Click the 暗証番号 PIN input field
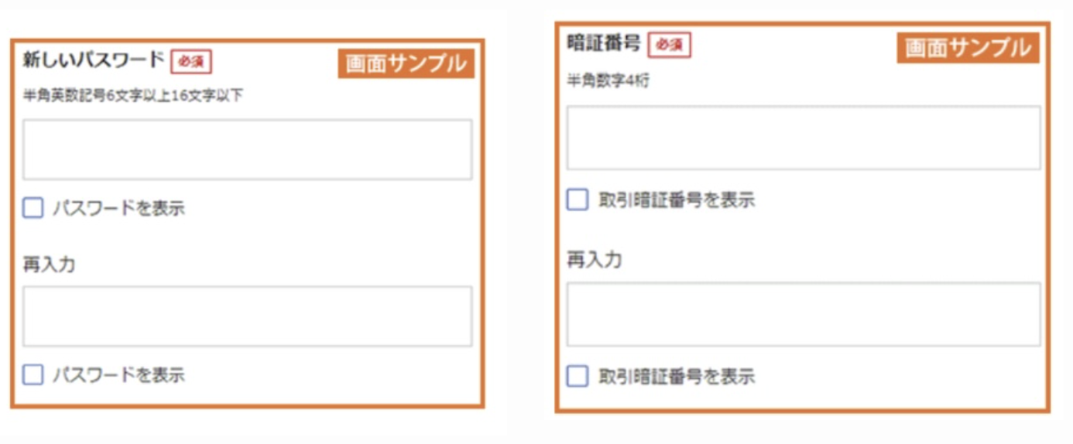The image size is (1073, 444). pyautogui.click(x=804, y=138)
